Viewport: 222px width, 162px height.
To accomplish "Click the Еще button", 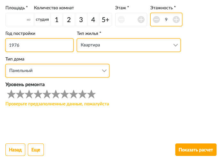I will (36, 150).
